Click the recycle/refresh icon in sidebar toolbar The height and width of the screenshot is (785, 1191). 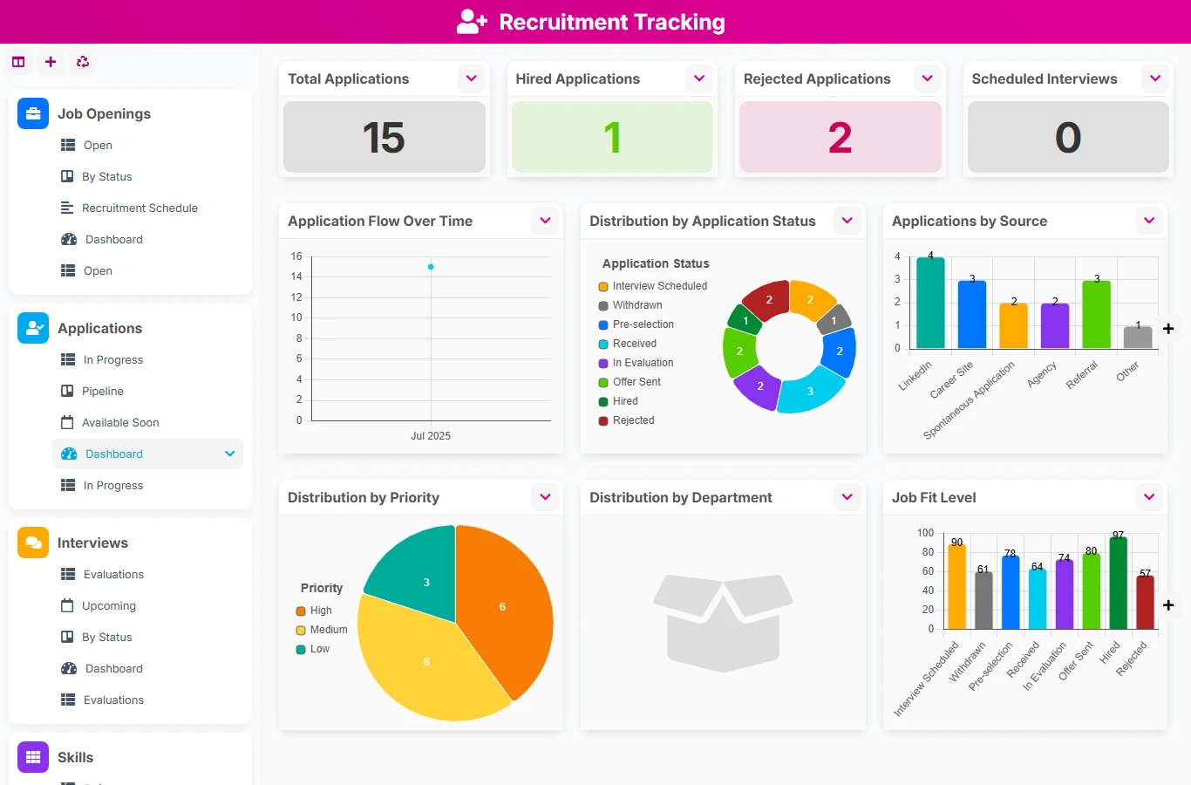point(83,62)
